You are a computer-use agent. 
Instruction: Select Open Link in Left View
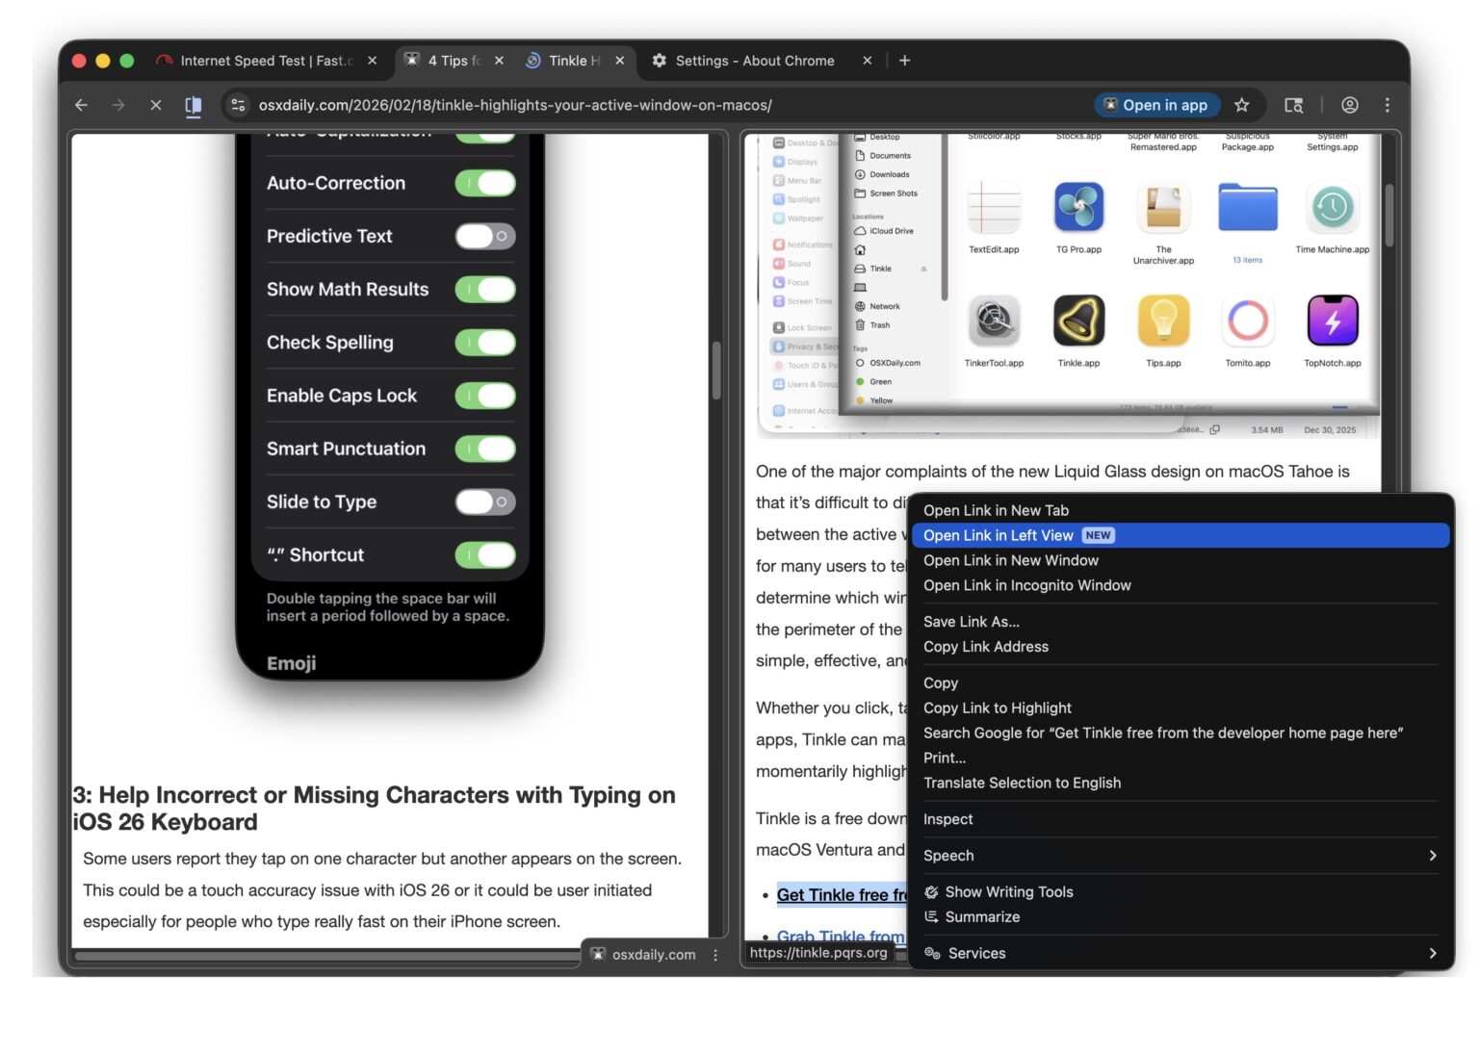coord(1181,535)
